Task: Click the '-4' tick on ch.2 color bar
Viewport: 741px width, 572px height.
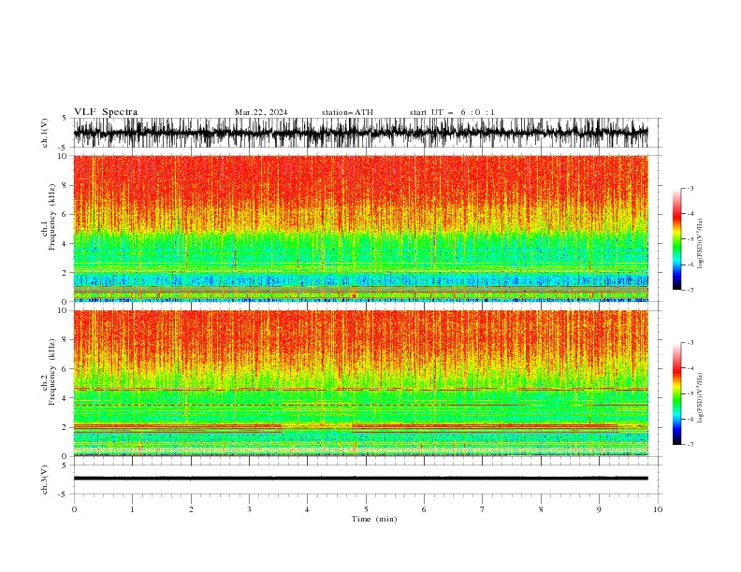Action: coord(690,368)
